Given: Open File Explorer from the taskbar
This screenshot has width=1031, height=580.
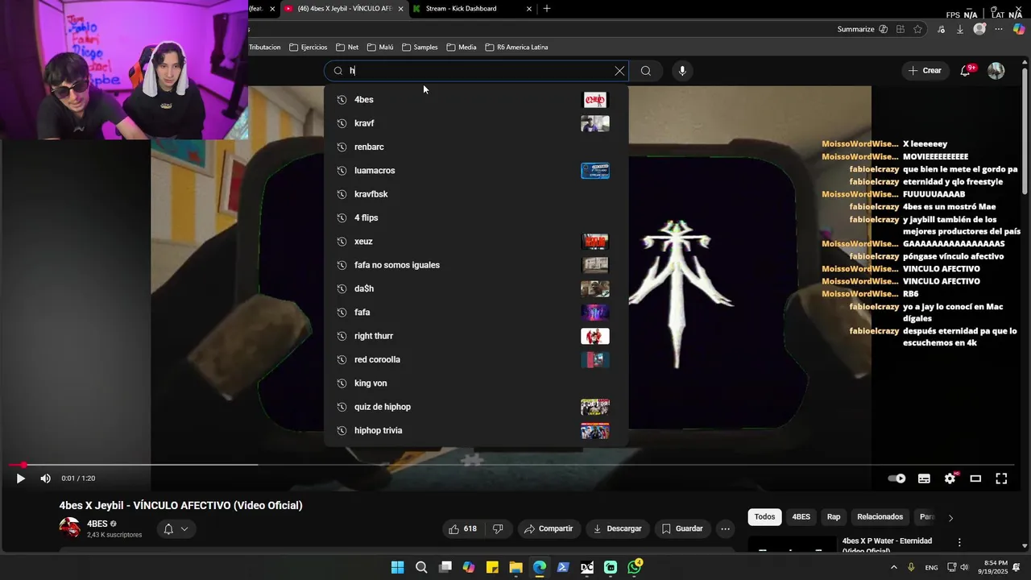Looking at the screenshot, I should [x=516, y=567].
